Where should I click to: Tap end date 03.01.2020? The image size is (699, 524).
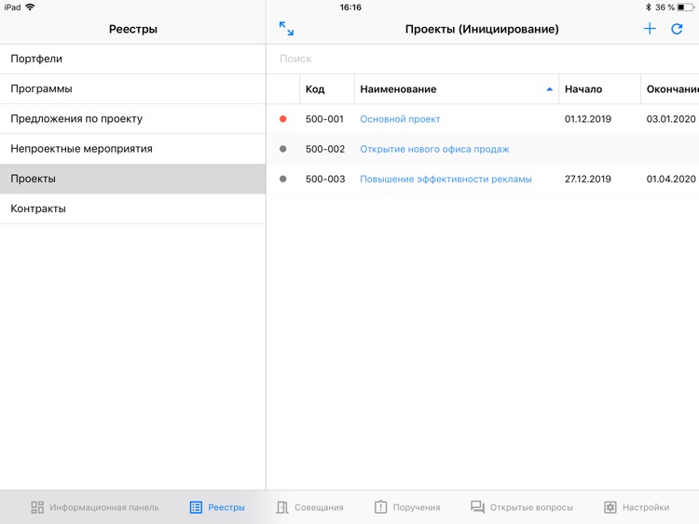[671, 119]
